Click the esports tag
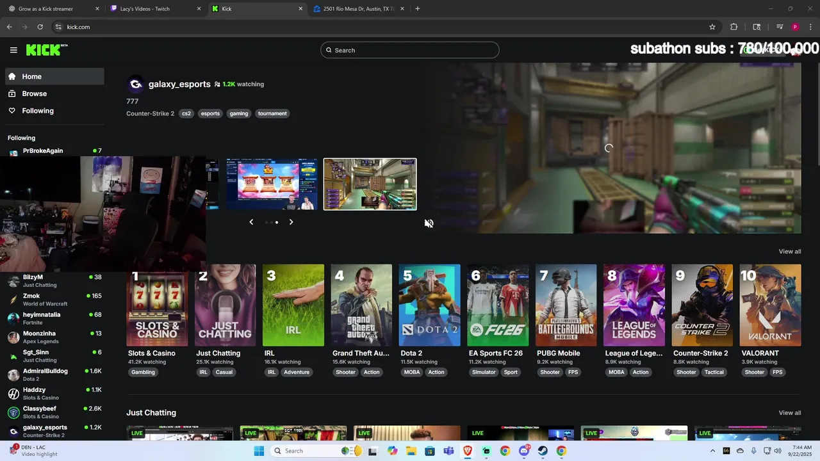Image resolution: width=820 pixels, height=461 pixels. coord(210,113)
